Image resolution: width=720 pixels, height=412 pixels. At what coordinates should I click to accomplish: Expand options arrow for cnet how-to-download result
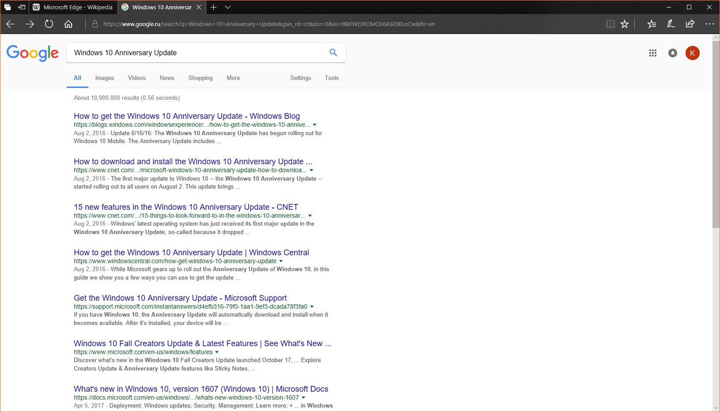(x=311, y=170)
